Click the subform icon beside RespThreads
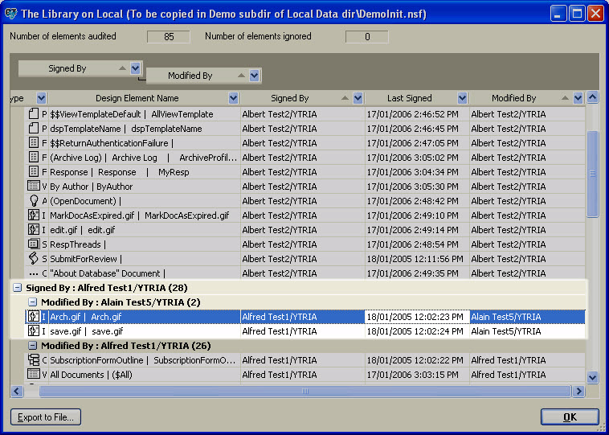Viewport: 609px width, 435px height. [34, 244]
